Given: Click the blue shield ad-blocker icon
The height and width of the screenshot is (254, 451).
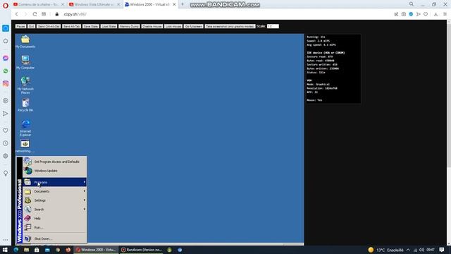Looking at the screenshot, I should click(411, 14).
